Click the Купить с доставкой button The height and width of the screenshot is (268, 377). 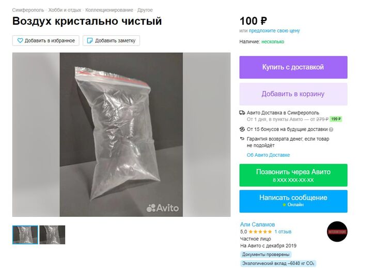293,67
